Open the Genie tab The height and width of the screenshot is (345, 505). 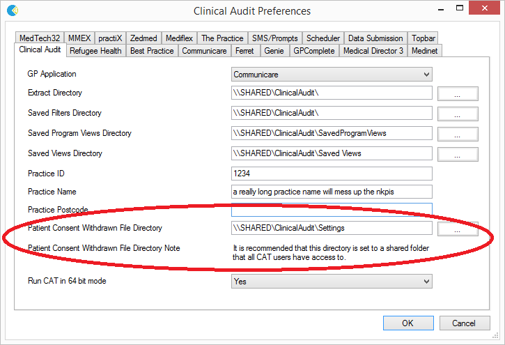(x=274, y=51)
